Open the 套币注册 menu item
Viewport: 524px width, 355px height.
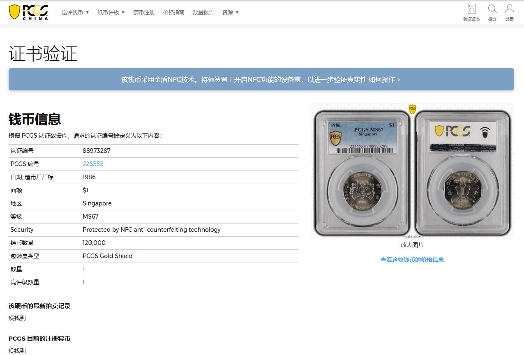tap(144, 12)
